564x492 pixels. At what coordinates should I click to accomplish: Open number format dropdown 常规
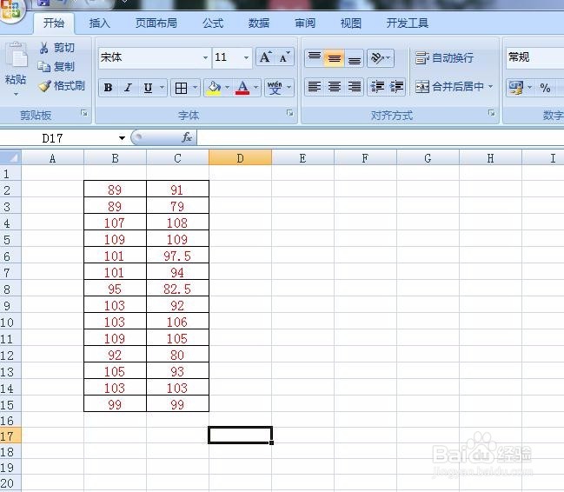(x=535, y=57)
